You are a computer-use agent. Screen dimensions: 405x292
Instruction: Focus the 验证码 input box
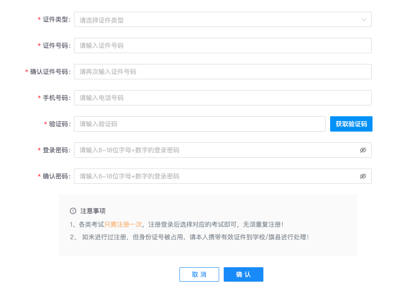(199, 124)
